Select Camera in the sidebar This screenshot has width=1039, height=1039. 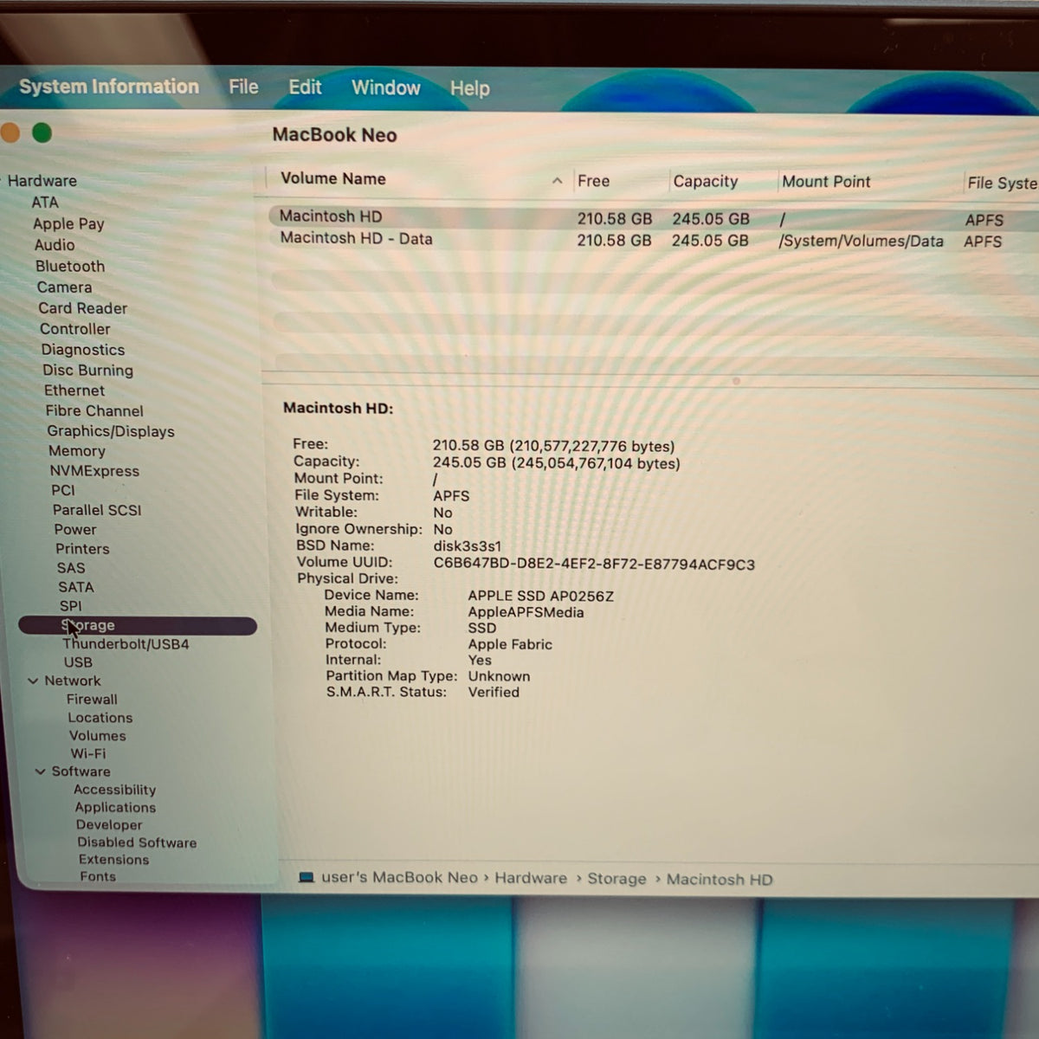(64, 287)
